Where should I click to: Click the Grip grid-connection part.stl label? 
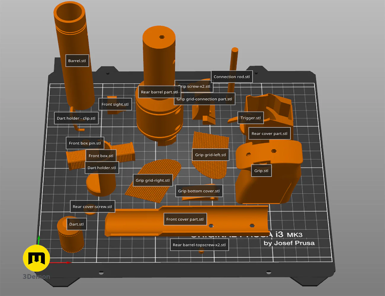point(204,99)
